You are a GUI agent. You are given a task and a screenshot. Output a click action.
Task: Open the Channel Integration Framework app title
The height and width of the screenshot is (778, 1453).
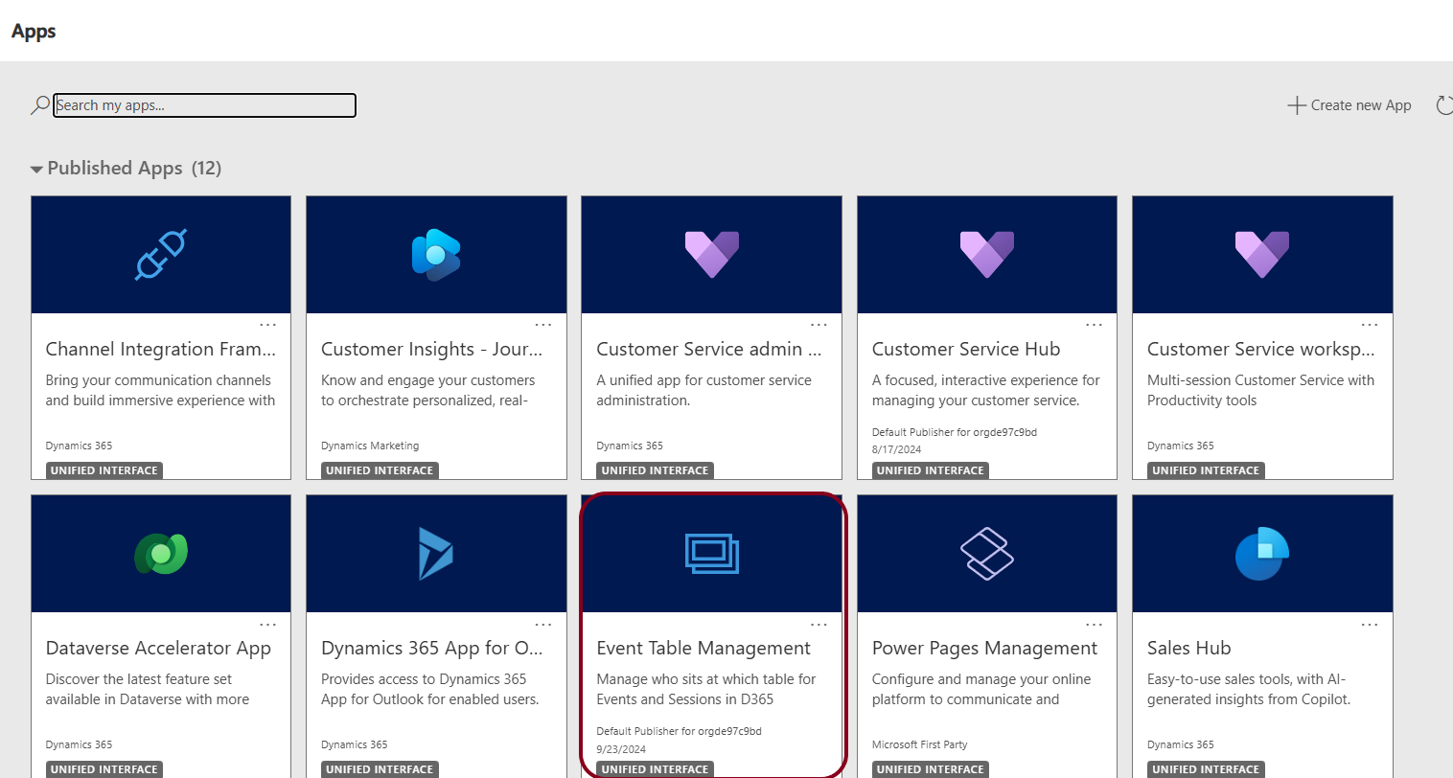click(x=160, y=350)
